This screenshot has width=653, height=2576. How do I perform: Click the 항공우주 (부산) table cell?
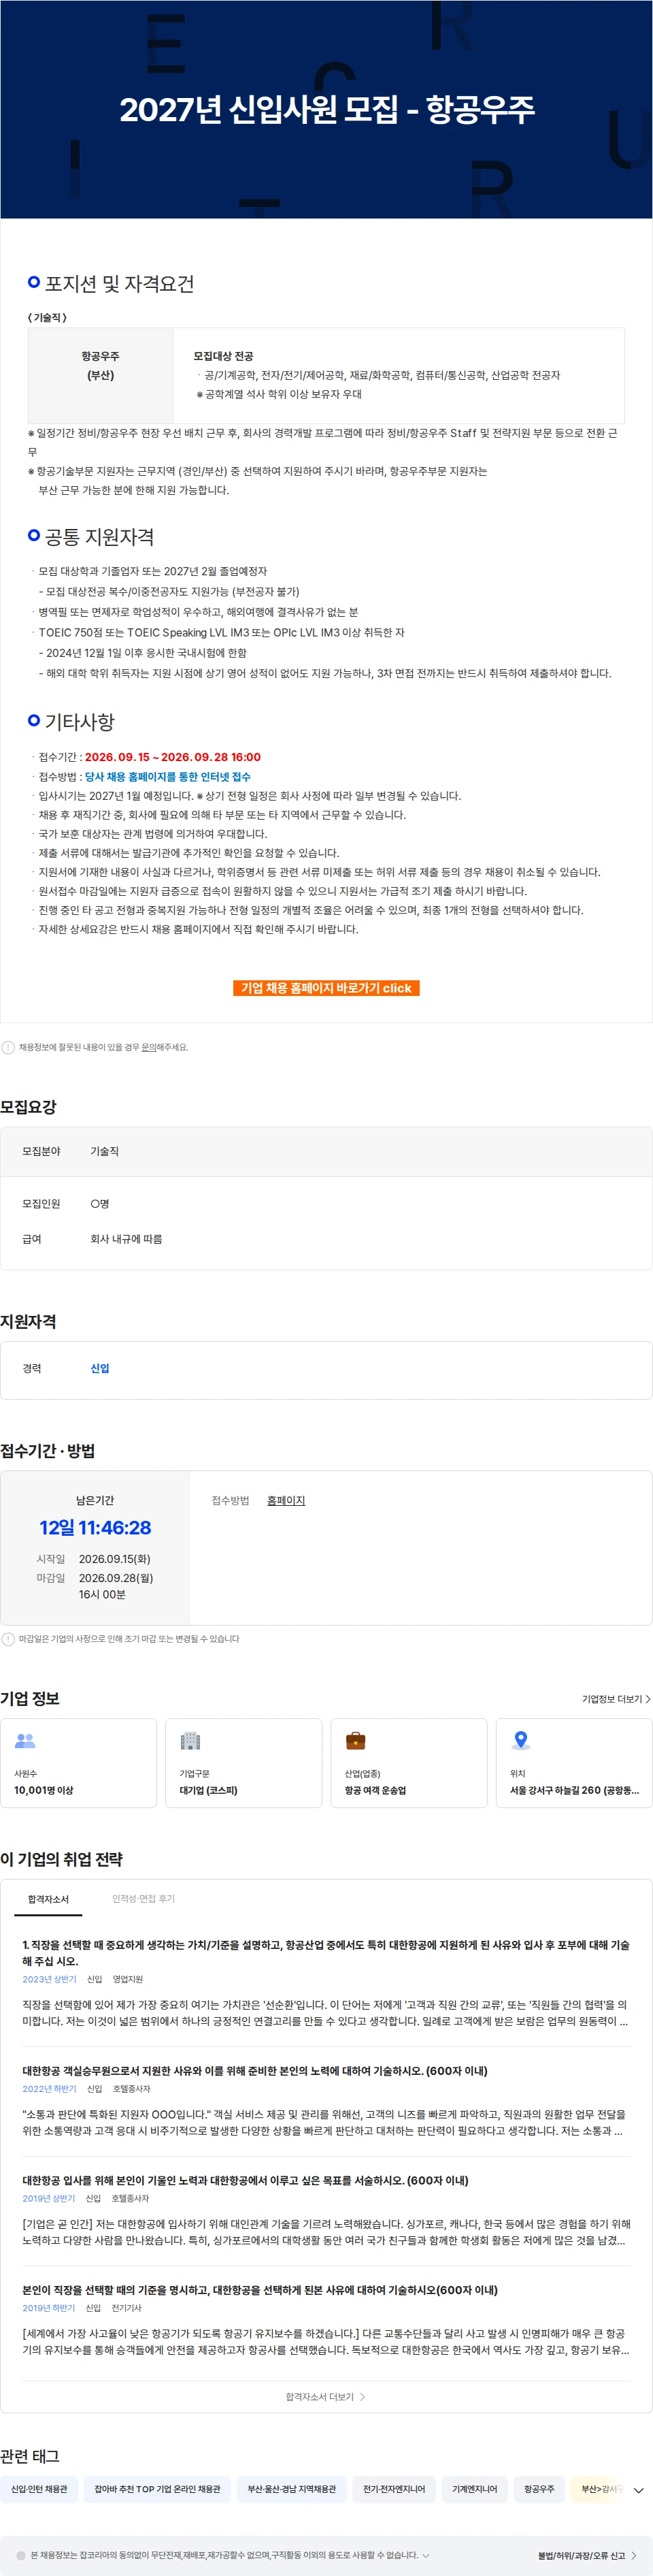click(101, 375)
